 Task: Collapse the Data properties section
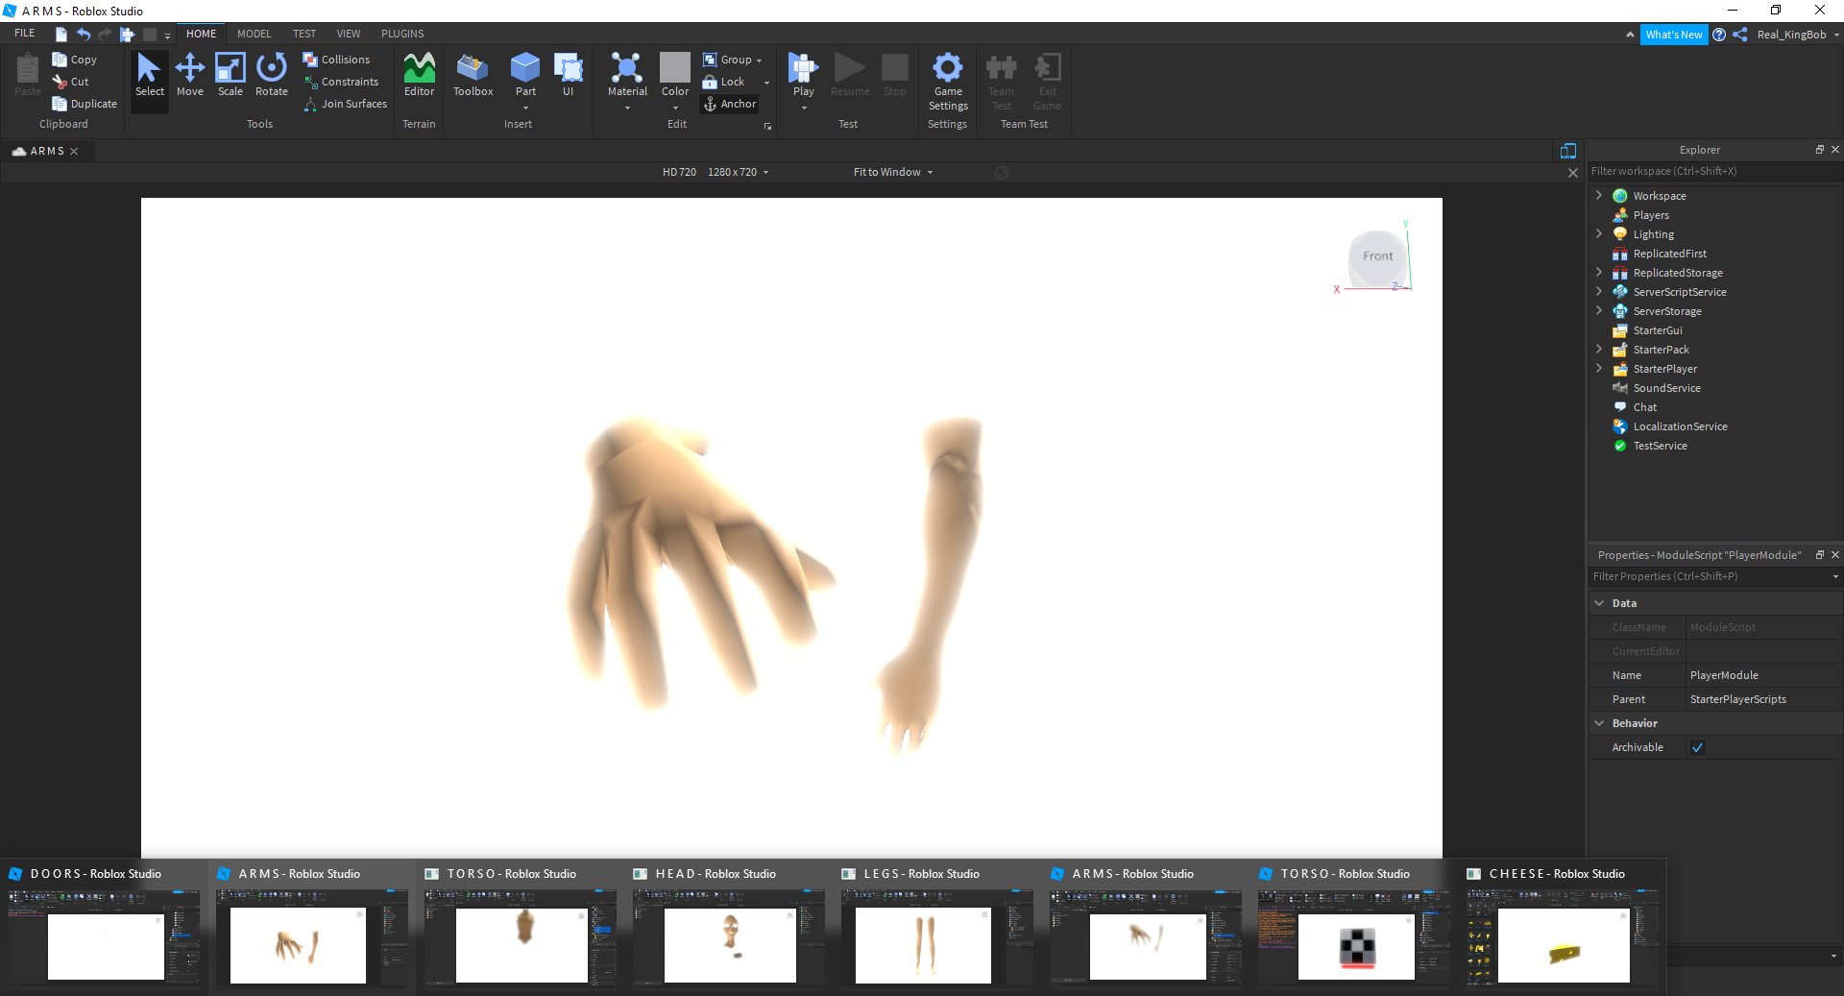(x=1599, y=603)
